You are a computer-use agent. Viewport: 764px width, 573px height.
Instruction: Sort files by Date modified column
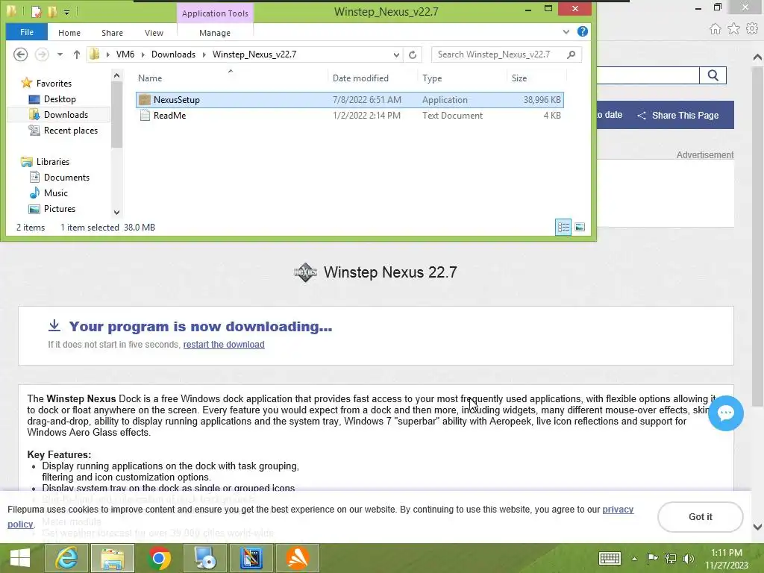click(373, 78)
